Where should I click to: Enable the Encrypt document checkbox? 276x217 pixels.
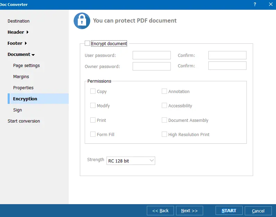coord(87,43)
